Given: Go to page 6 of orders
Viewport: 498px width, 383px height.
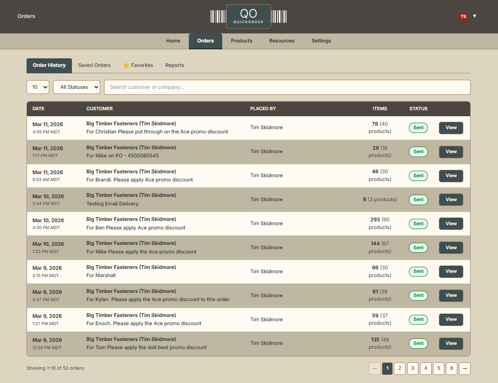Looking at the screenshot, I should (x=451, y=368).
